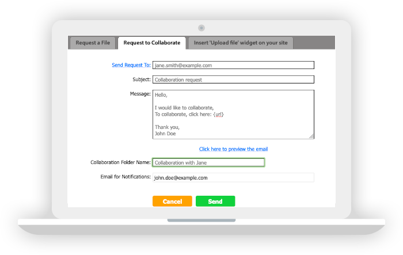Click the Send Request To link
The image size is (403, 255).
point(131,65)
